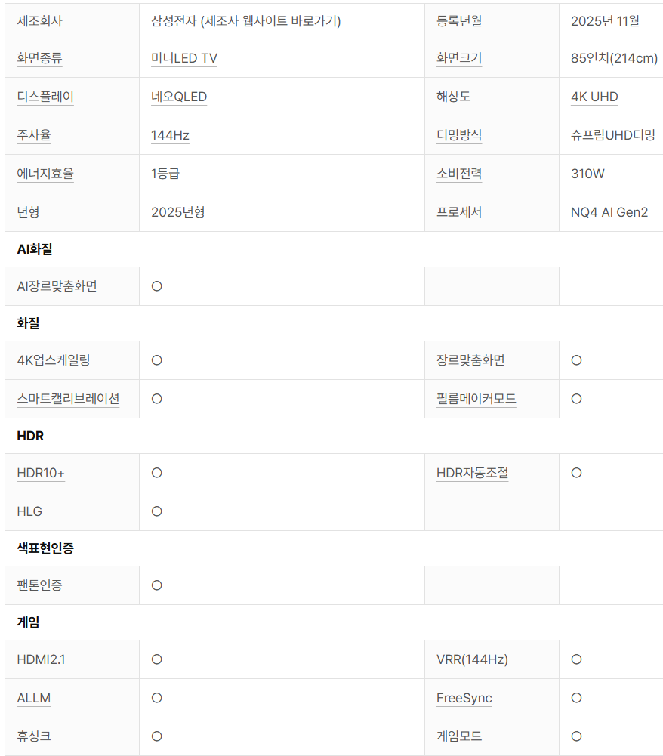Click the 화면크기 spec term
663x756 pixels.
[x=459, y=58]
